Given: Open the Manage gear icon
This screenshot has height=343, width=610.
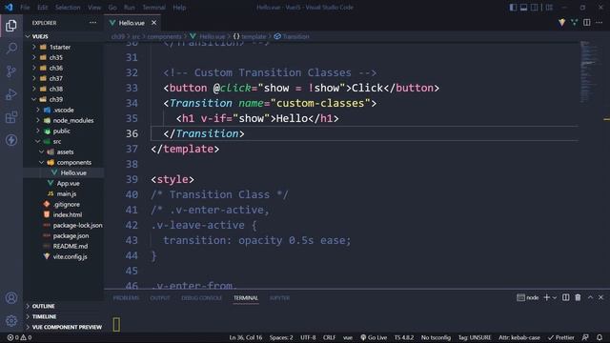Looking at the screenshot, I should coord(11,321).
